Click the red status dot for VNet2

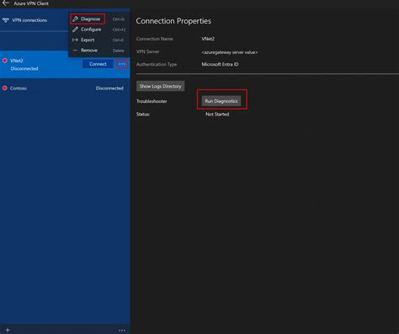coord(5,61)
